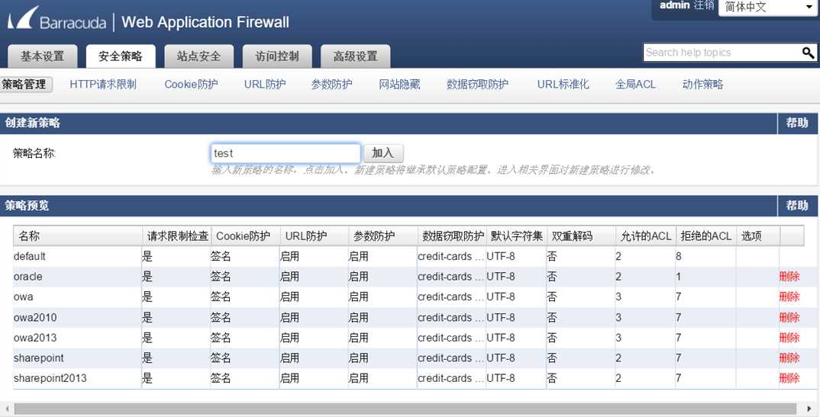Click the oracle policy name
This screenshot has width=820, height=417.
coord(27,277)
